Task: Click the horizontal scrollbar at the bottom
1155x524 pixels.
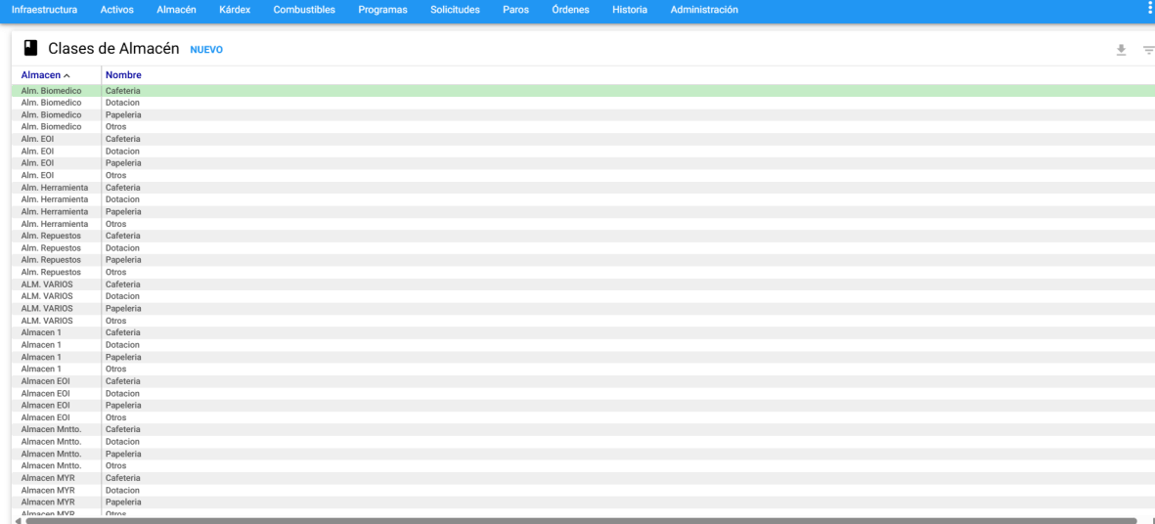Action: pos(577,520)
